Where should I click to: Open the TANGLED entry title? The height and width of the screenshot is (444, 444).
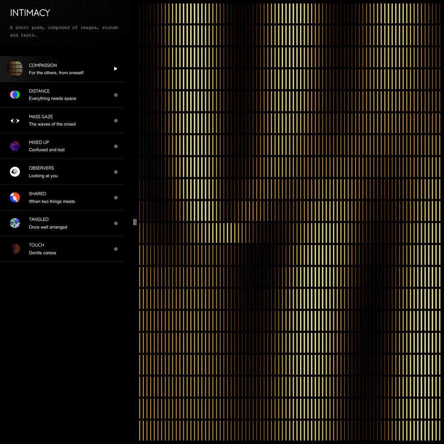pyautogui.click(x=39, y=219)
